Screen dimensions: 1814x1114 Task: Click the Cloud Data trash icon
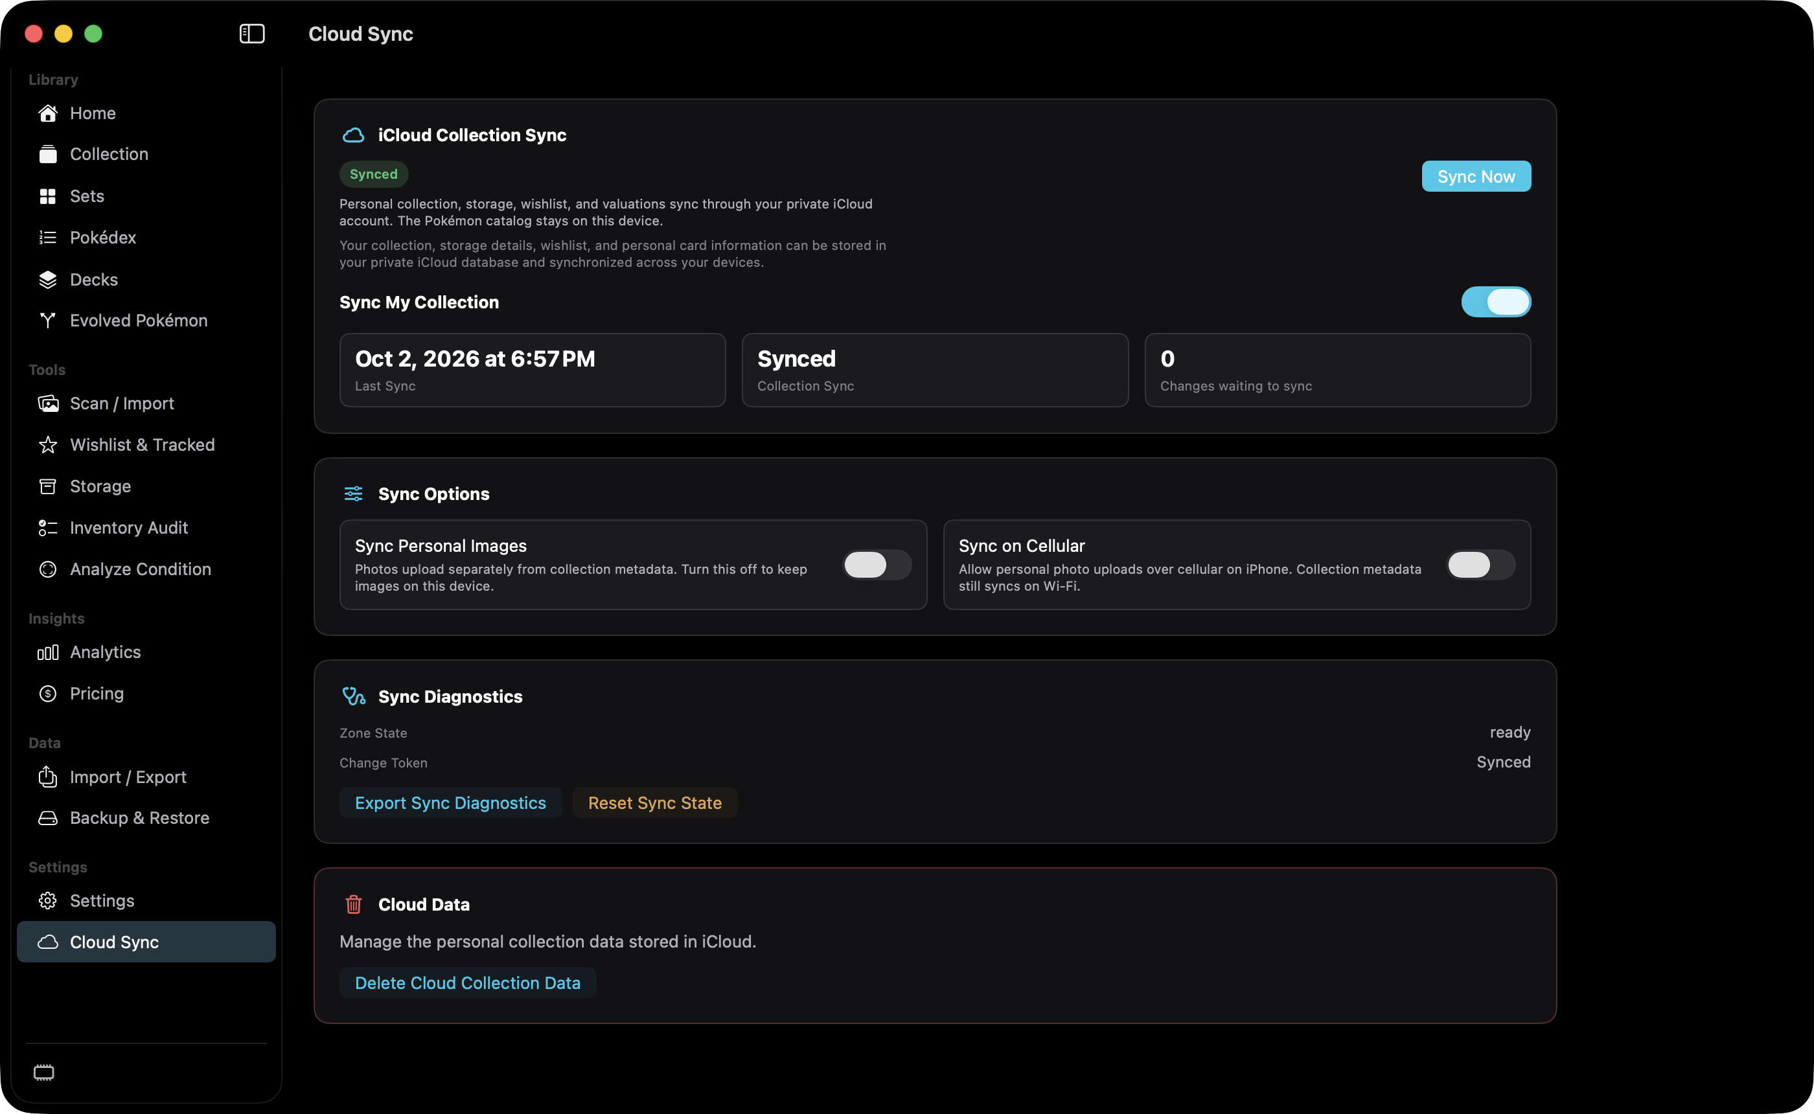354,904
